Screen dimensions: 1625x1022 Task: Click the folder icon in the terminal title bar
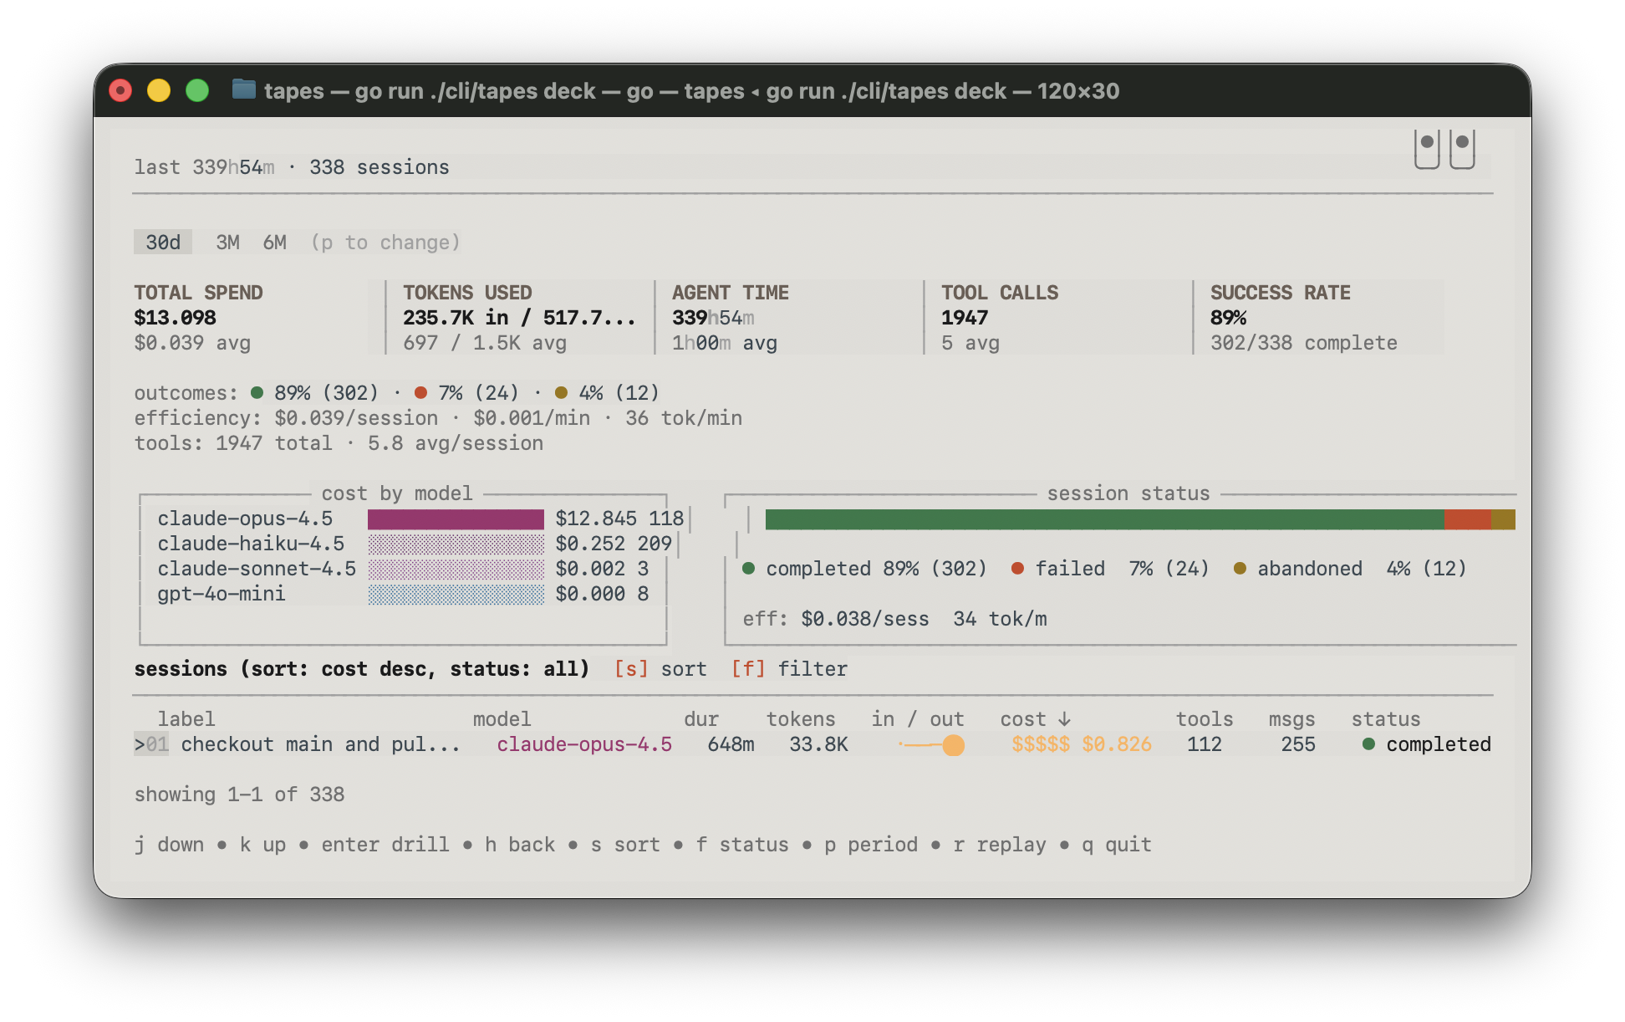[243, 90]
